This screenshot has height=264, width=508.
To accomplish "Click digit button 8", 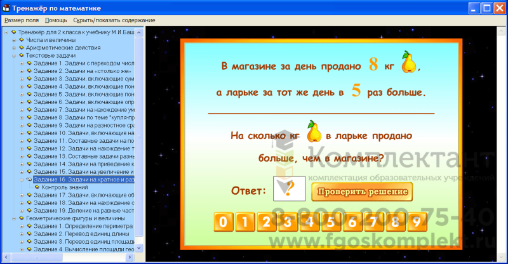I will 395,222.
